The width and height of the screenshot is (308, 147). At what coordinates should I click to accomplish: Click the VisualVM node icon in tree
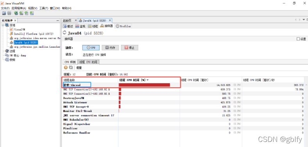pyautogui.click(x=11, y=29)
